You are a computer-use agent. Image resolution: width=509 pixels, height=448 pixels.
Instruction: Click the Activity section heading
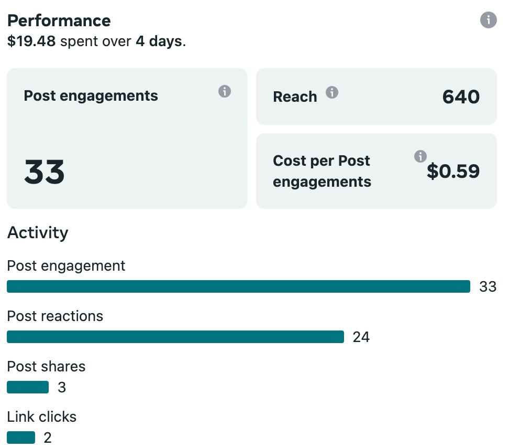point(38,232)
